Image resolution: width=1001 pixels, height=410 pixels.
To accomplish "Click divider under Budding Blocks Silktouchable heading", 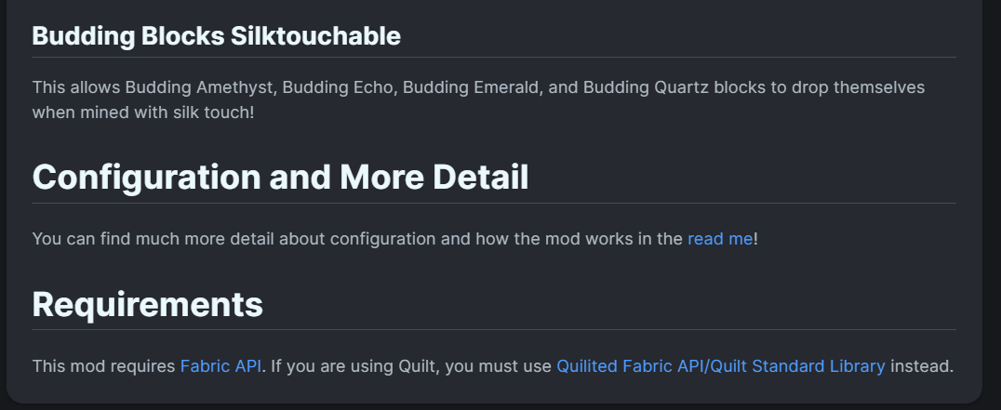I will pos(493,57).
